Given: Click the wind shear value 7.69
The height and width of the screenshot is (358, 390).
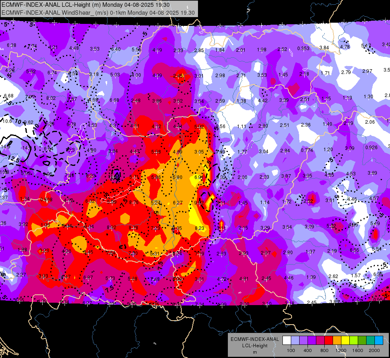Looking at the screenshot, I should (x=220, y=152).
